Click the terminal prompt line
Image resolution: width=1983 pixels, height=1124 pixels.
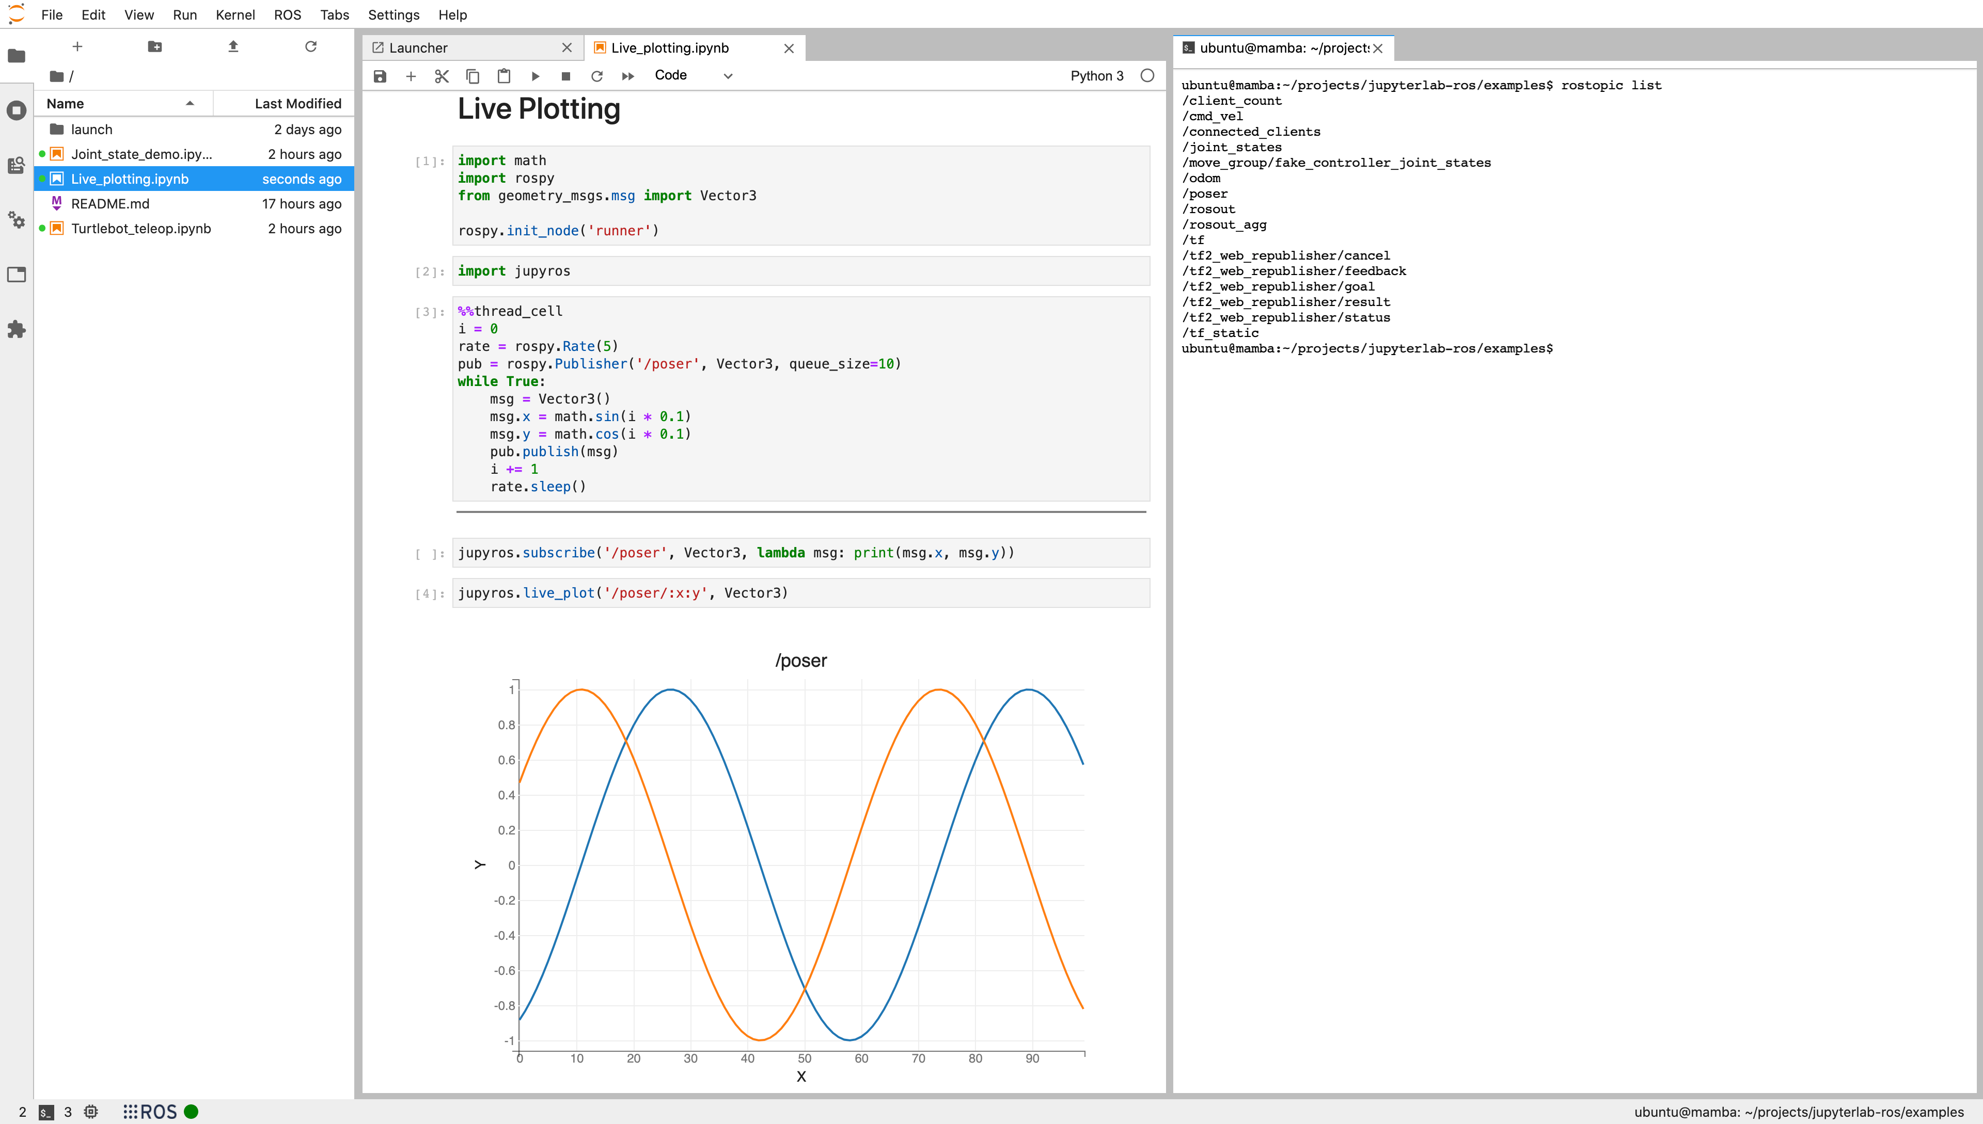coord(1367,349)
